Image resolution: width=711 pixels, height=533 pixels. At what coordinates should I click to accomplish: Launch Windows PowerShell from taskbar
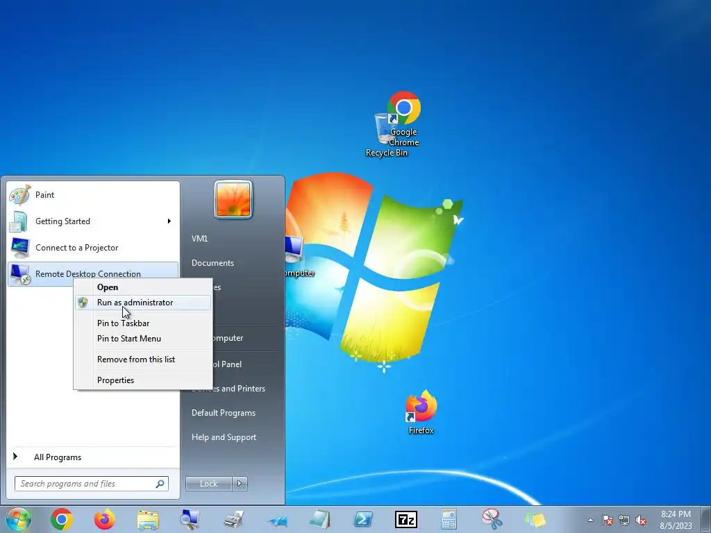pos(363,519)
